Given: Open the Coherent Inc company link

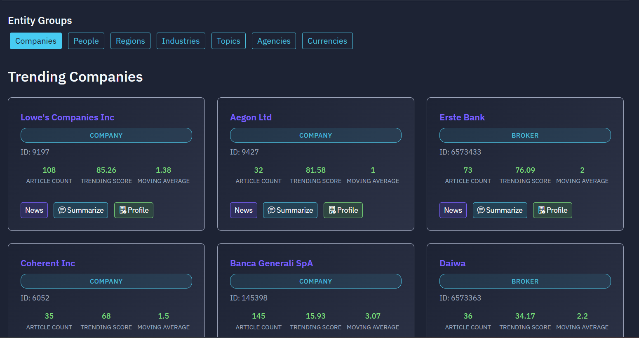Looking at the screenshot, I should tap(48, 263).
